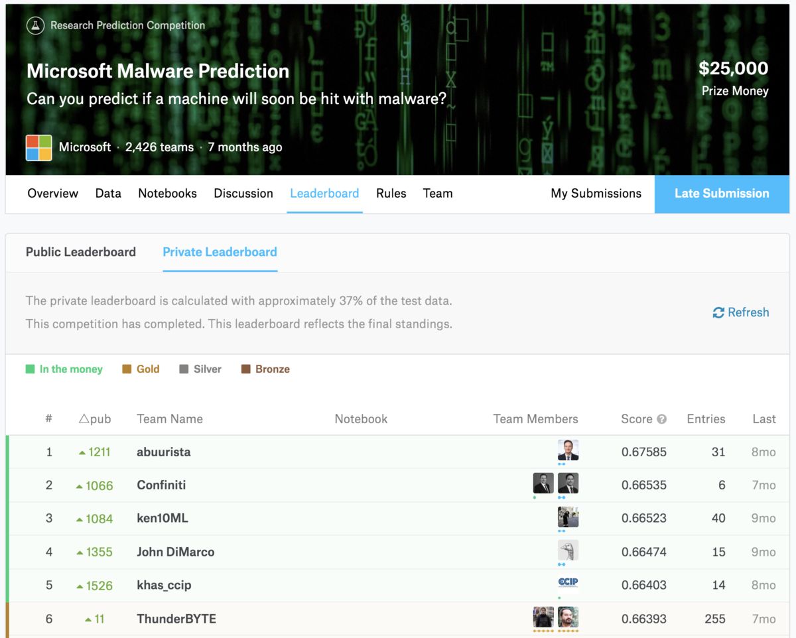Click the Notebook column header
This screenshot has height=638, width=796.
click(x=361, y=419)
